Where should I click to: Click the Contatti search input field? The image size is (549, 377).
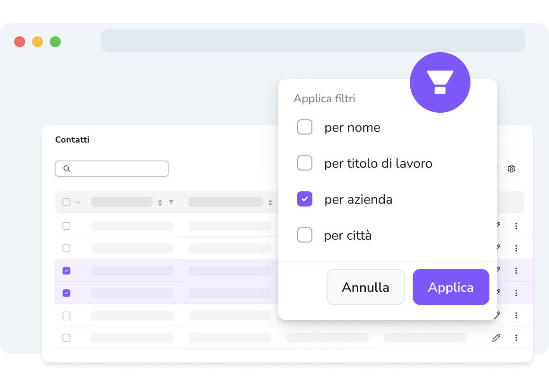click(112, 169)
